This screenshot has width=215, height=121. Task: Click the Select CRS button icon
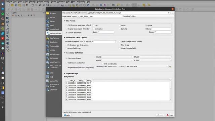point(170,67)
